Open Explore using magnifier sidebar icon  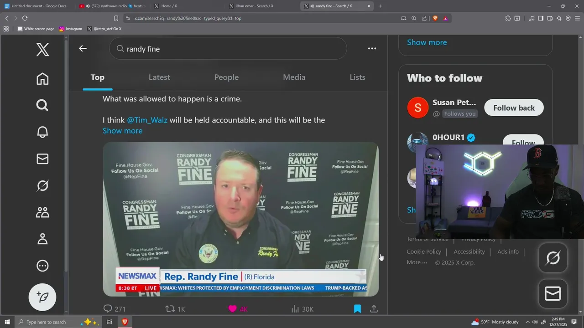click(42, 105)
